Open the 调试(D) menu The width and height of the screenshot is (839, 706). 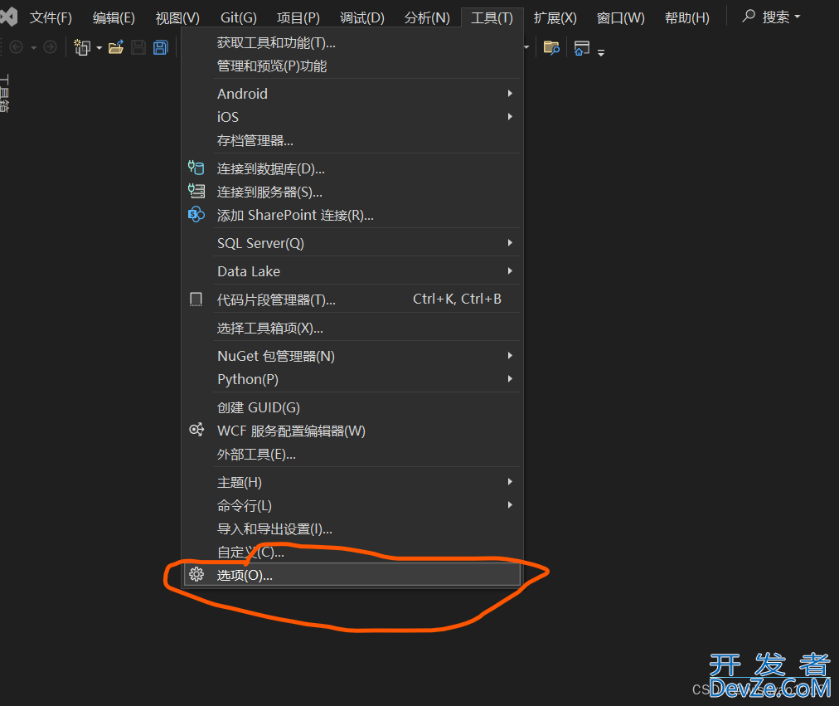click(361, 17)
